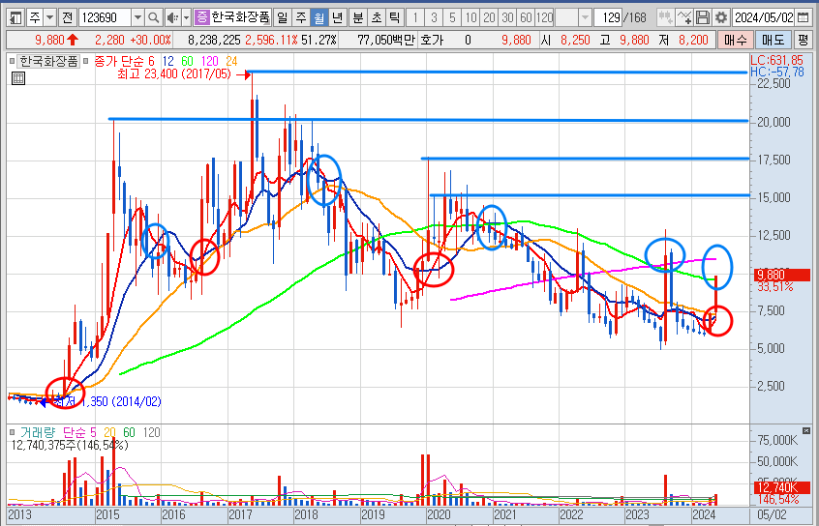Click current price 9,880 in quote bar
The width and height of the screenshot is (819, 526).
click(49, 40)
